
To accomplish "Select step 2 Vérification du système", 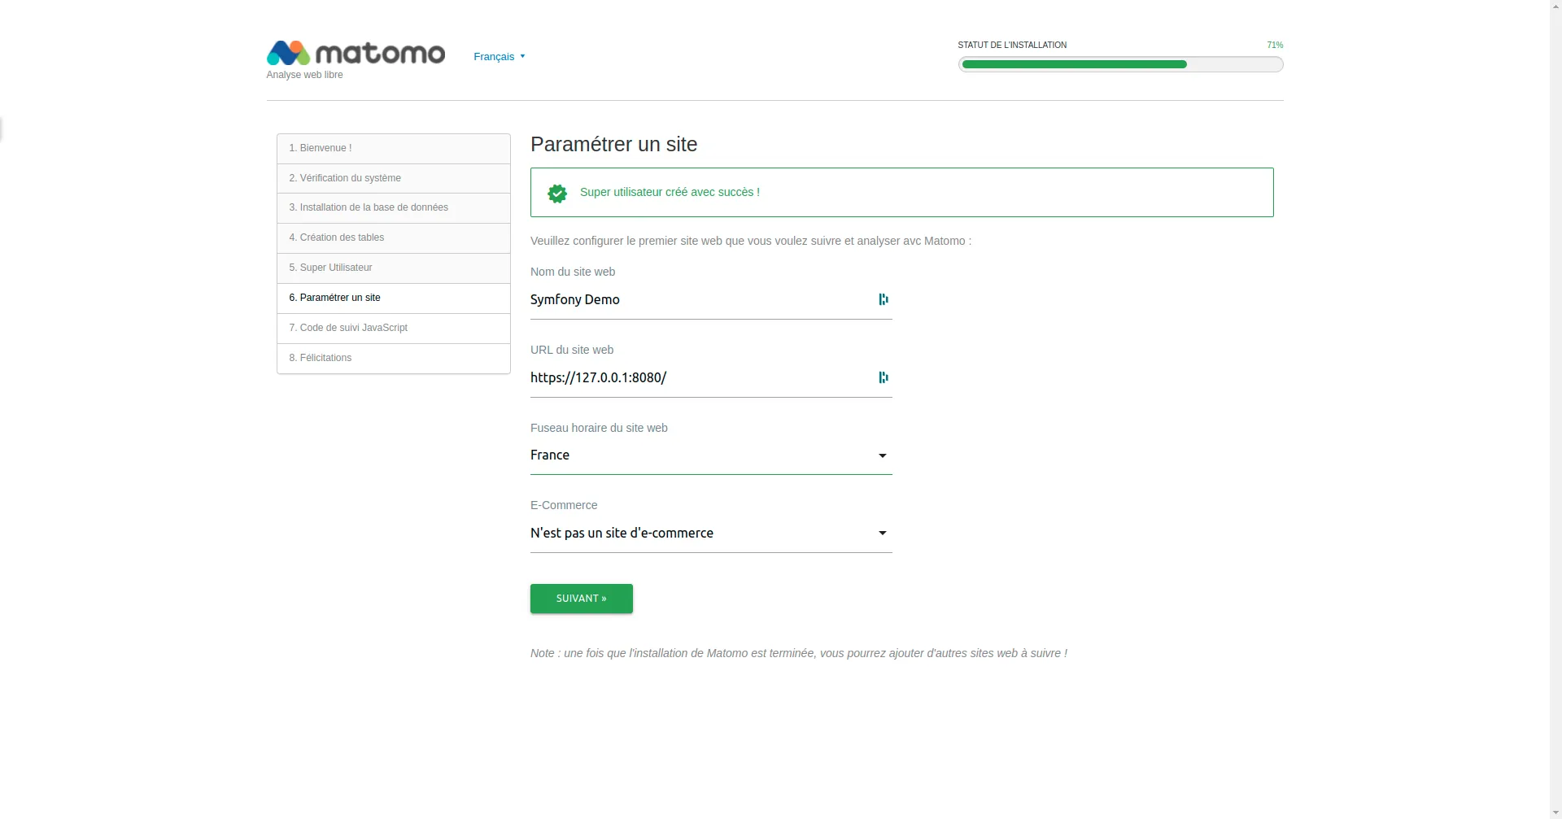I will 345,178.
